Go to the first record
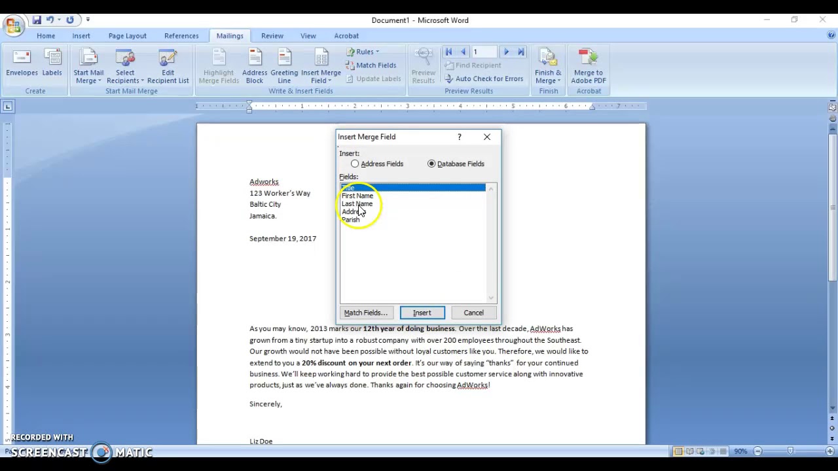This screenshot has height=471, width=838. coord(448,52)
